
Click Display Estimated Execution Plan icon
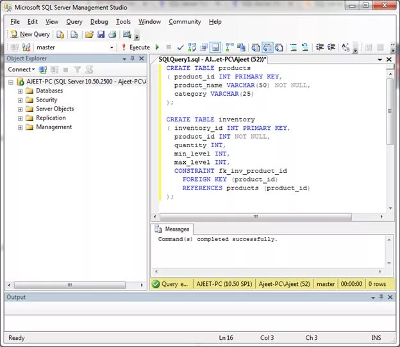(x=192, y=48)
